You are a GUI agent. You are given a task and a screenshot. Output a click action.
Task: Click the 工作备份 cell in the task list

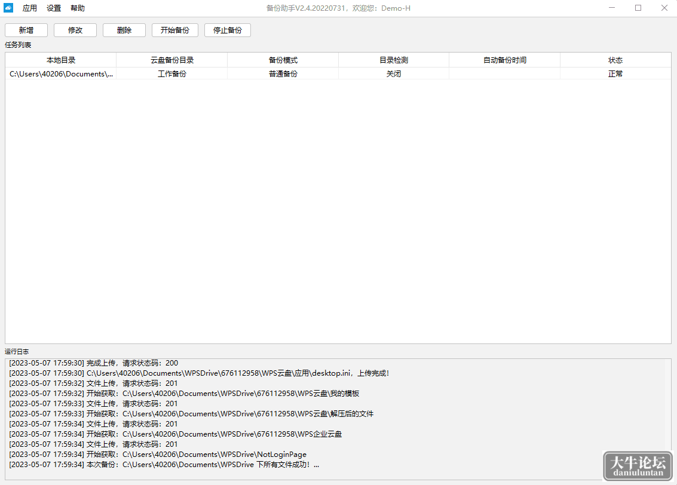(x=172, y=74)
